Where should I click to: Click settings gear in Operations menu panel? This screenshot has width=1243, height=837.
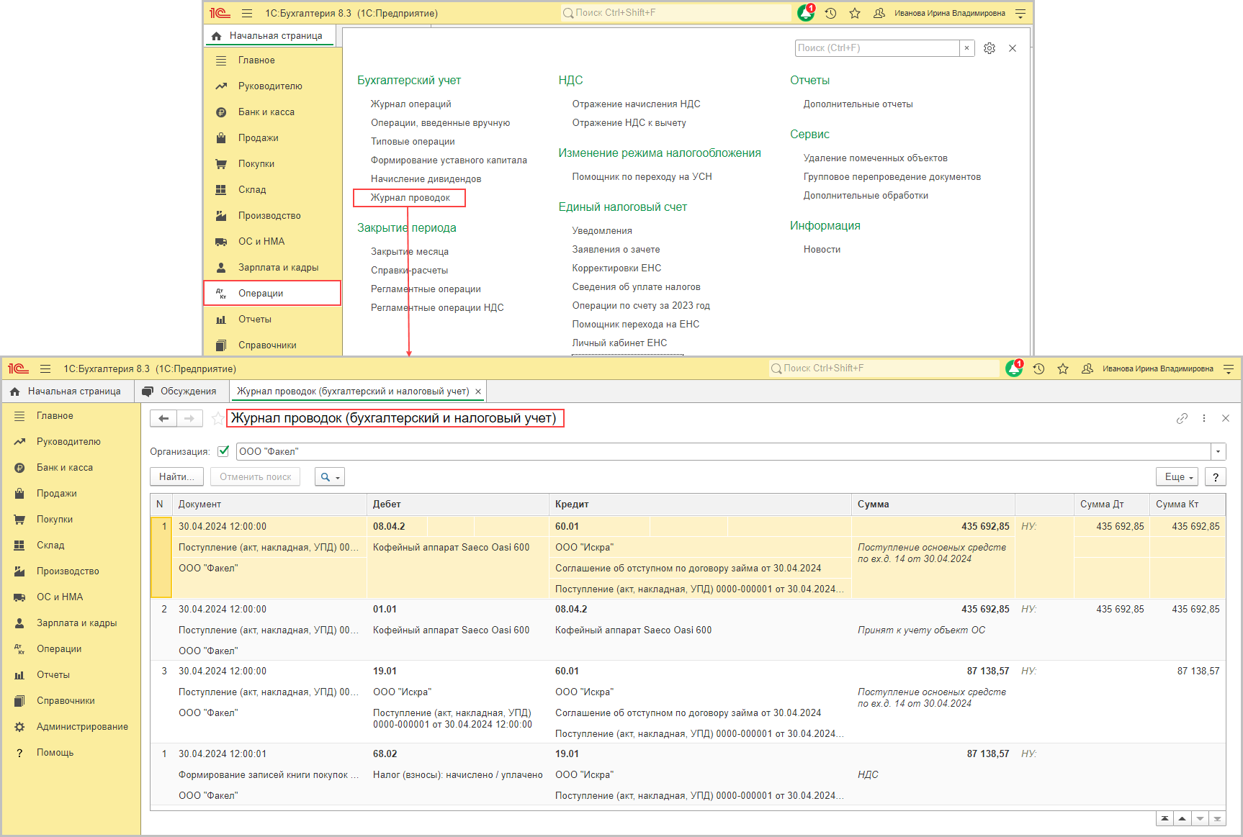click(x=990, y=48)
